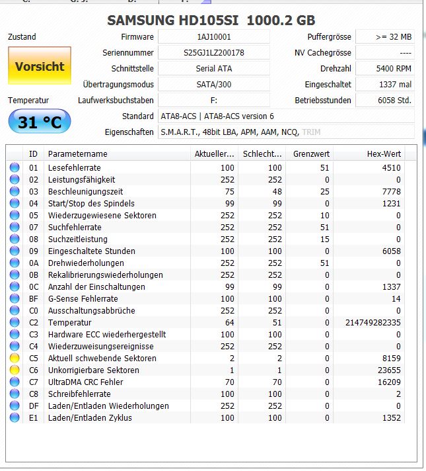This screenshot has width=426, height=471.
Task: Click the Grenzwert column header
Action: [310, 153]
